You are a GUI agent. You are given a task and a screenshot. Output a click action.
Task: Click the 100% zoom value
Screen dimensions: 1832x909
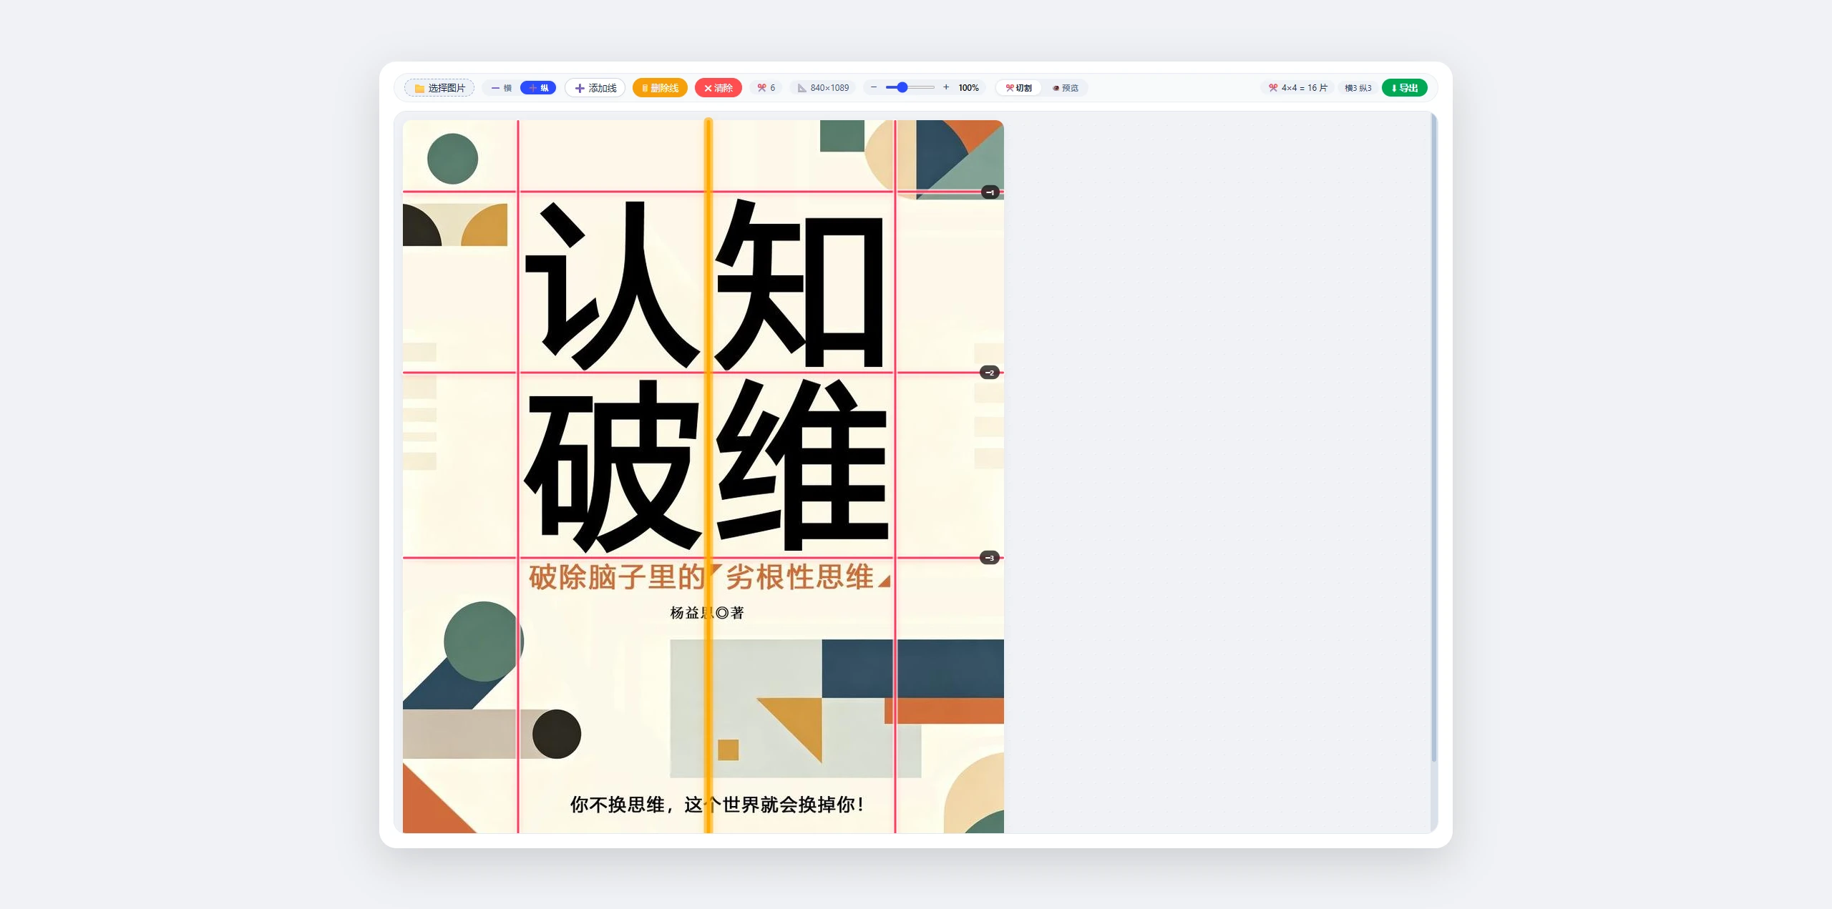click(968, 88)
